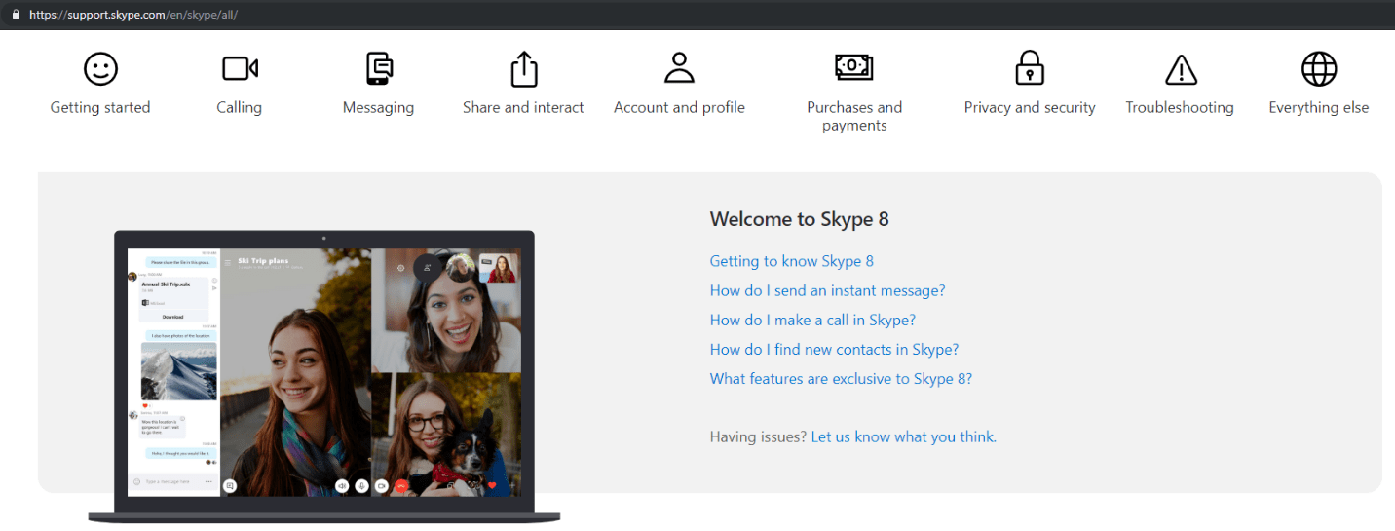Select the padlock Privacy and security icon
This screenshot has width=1395, height=531.
tap(1030, 68)
